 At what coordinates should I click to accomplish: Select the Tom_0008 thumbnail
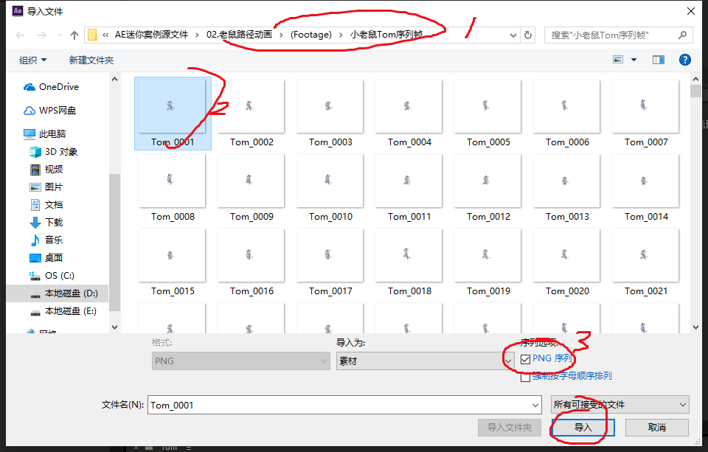173,187
